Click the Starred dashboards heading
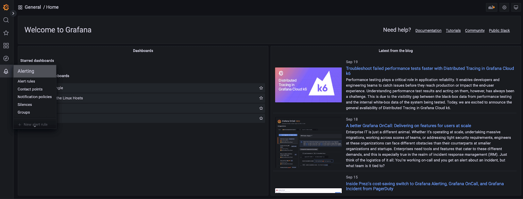Image resolution: width=523 pixels, height=199 pixels. [x=37, y=61]
